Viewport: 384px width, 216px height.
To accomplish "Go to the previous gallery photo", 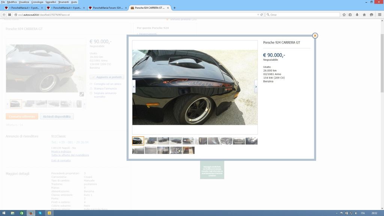I will (134, 87).
